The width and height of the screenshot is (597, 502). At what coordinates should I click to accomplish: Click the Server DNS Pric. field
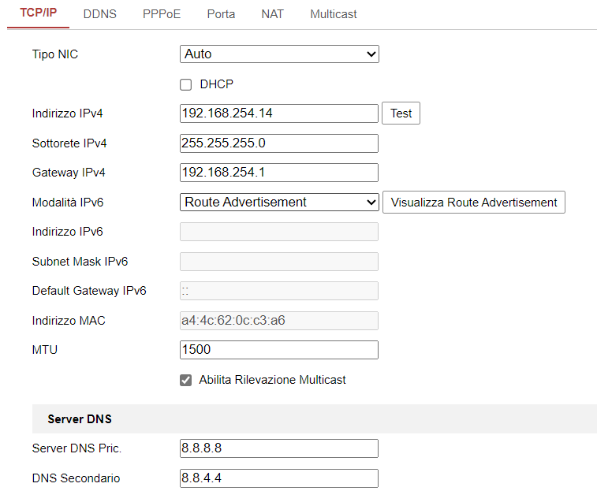click(x=279, y=448)
